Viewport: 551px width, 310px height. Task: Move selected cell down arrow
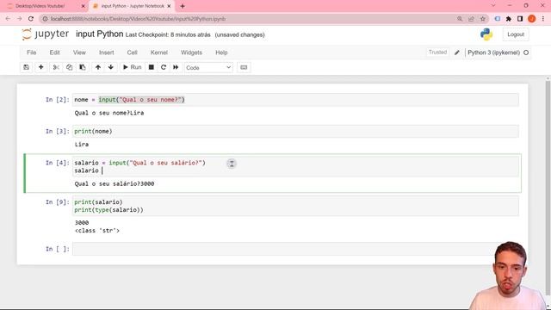[111, 67]
